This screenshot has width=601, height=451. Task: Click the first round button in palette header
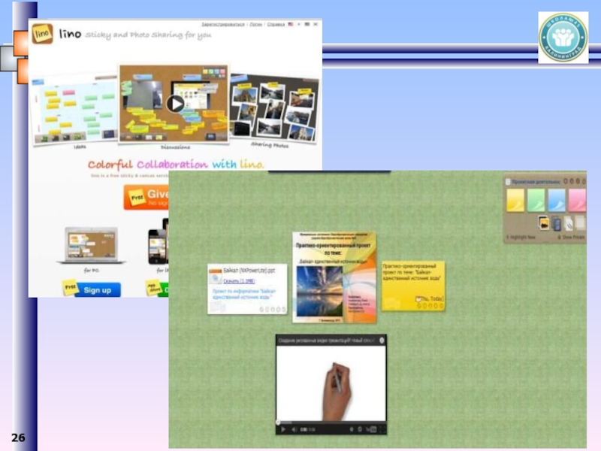566,181
